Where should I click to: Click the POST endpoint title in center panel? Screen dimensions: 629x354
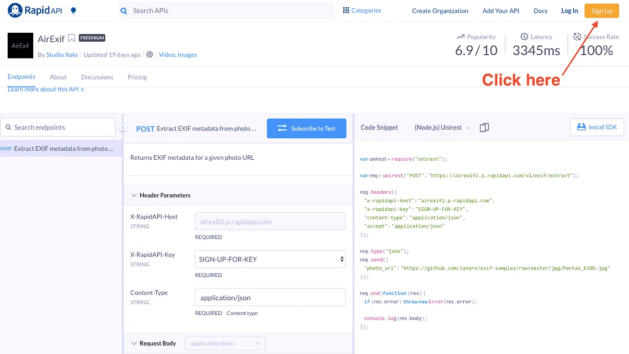[x=196, y=128]
